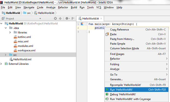
Task: Click the IntelliJ IDEA app icon in title bar
Action: [1, 2]
